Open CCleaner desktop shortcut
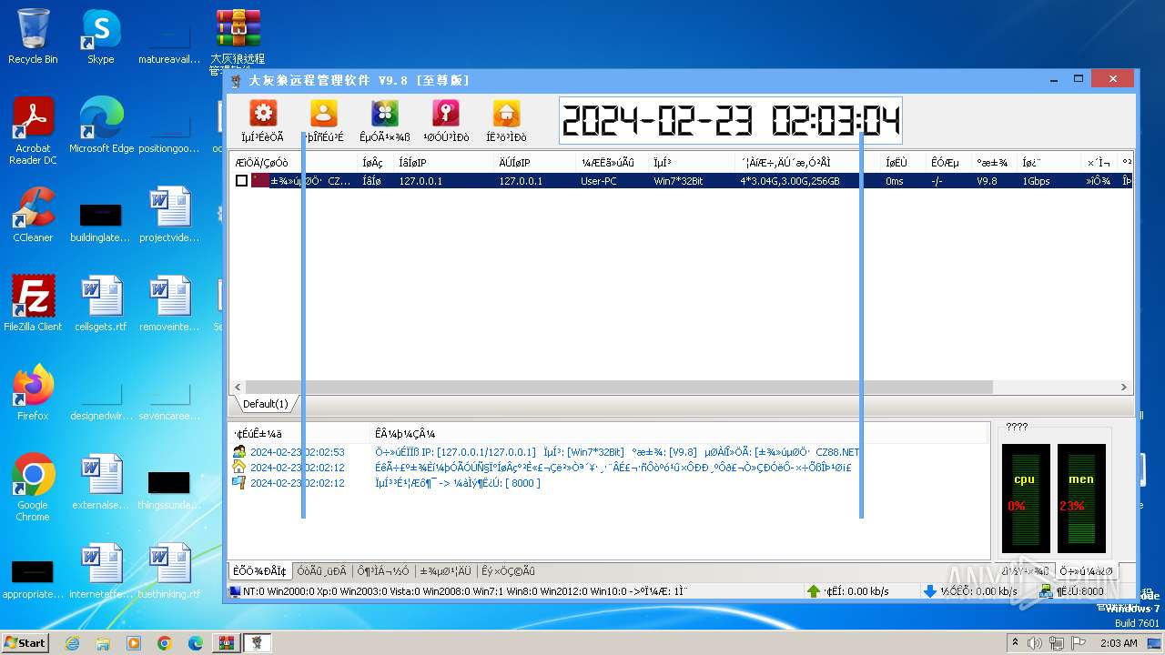 click(33, 215)
